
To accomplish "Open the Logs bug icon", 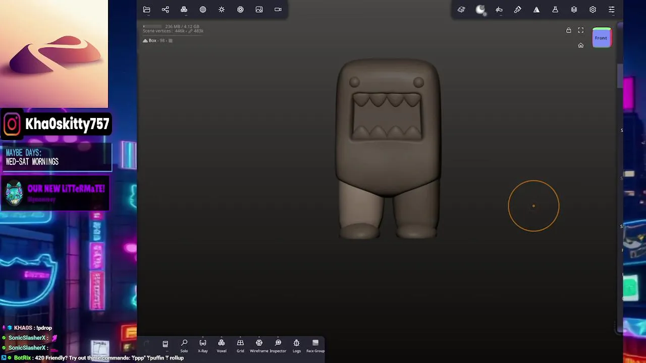I will point(297,345).
